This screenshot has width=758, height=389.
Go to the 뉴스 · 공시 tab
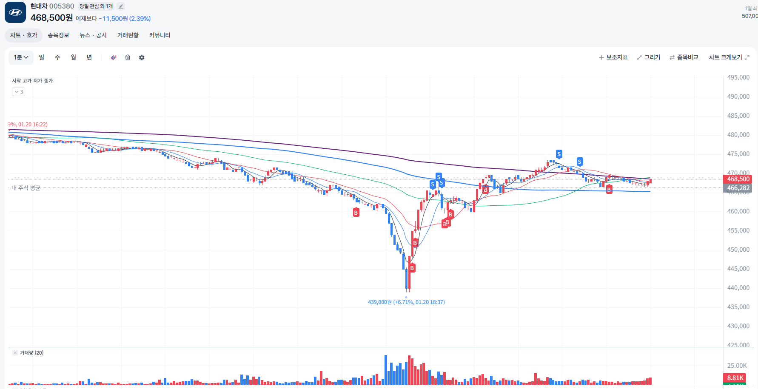93,35
